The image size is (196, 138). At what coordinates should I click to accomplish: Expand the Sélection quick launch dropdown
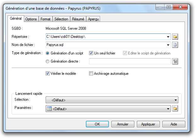(x=176, y=100)
